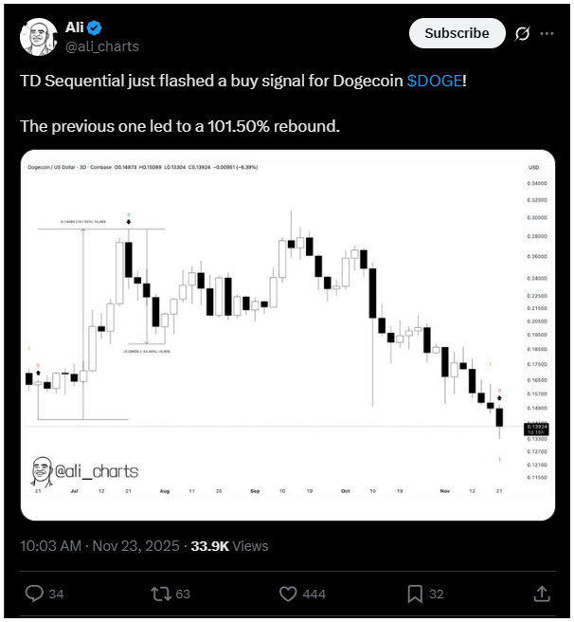Viewport: 574px width, 622px height.
Task: Bookmark this tweet
Action: click(415, 594)
